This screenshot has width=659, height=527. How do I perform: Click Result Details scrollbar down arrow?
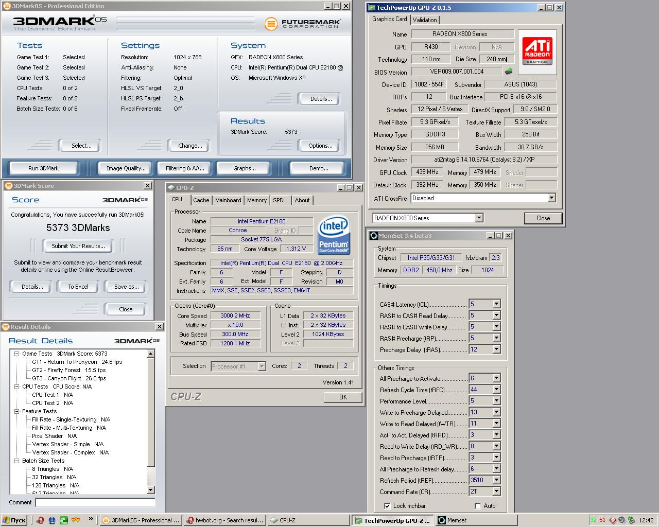pos(151,490)
